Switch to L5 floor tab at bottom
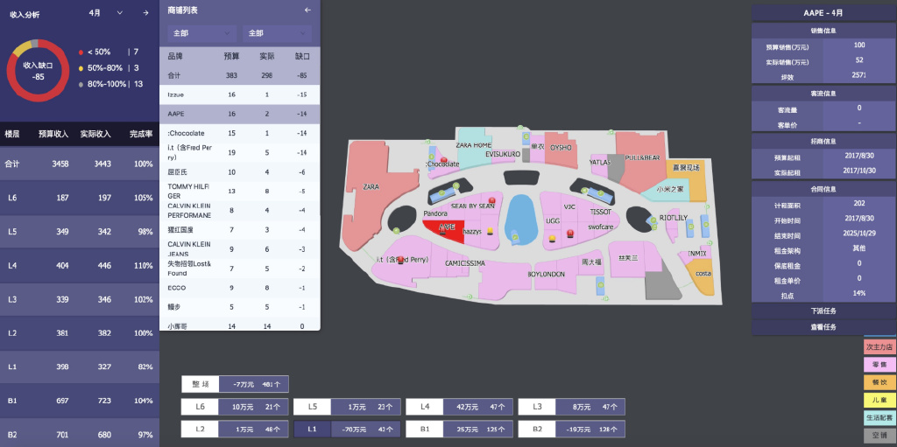Viewport: 897px width, 447px height. click(347, 407)
